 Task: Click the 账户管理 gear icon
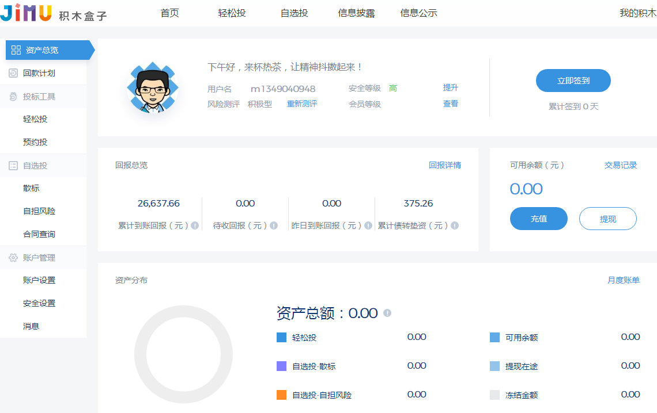point(13,258)
